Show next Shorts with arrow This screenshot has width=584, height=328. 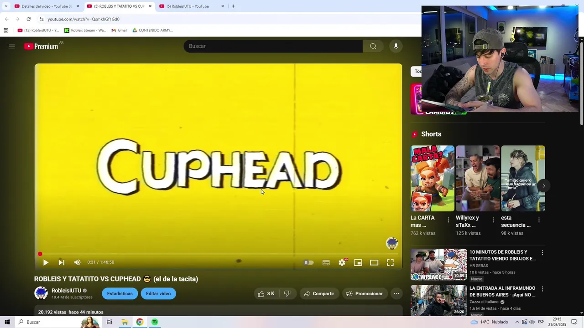(543, 185)
